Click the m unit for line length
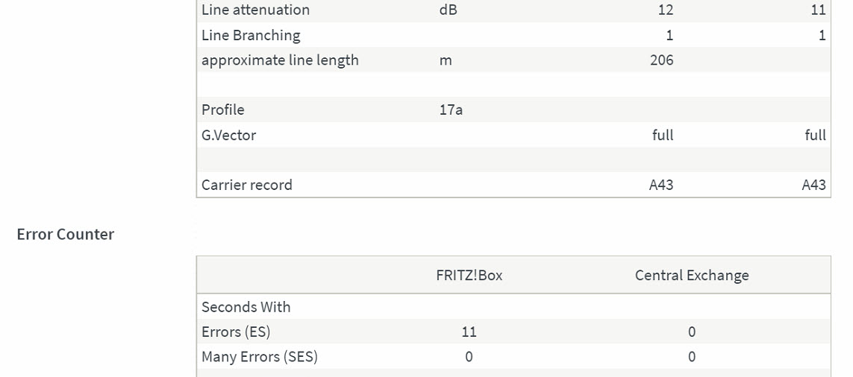Screen dimensions: 853x377 [446, 60]
